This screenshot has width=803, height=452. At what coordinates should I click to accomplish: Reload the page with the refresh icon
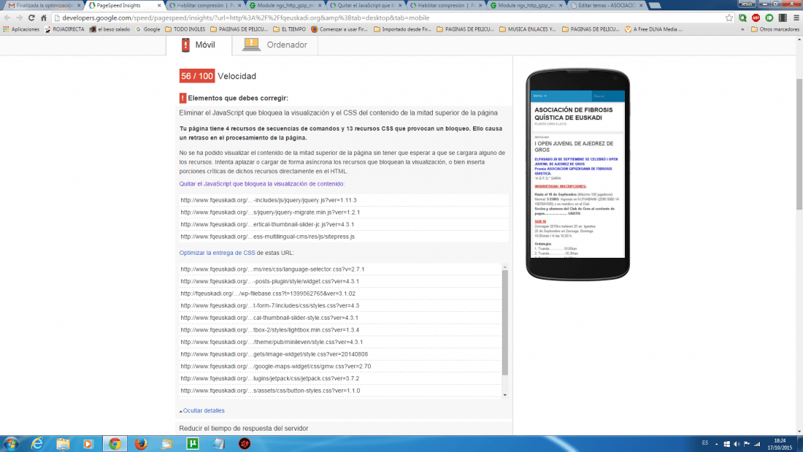point(31,18)
